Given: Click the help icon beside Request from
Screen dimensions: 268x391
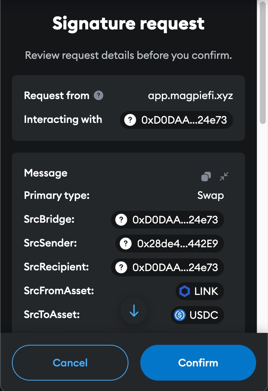Looking at the screenshot, I should (x=99, y=96).
